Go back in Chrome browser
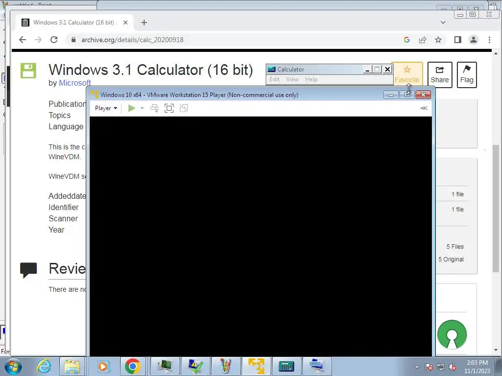Viewport: 502px width, 376px height. coord(23,40)
